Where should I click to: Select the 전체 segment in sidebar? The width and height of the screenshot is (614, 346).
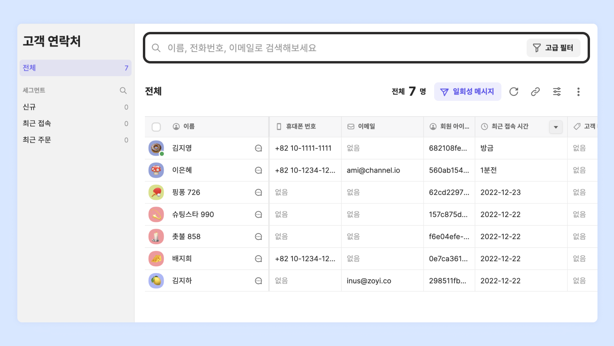[x=75, y=68]
